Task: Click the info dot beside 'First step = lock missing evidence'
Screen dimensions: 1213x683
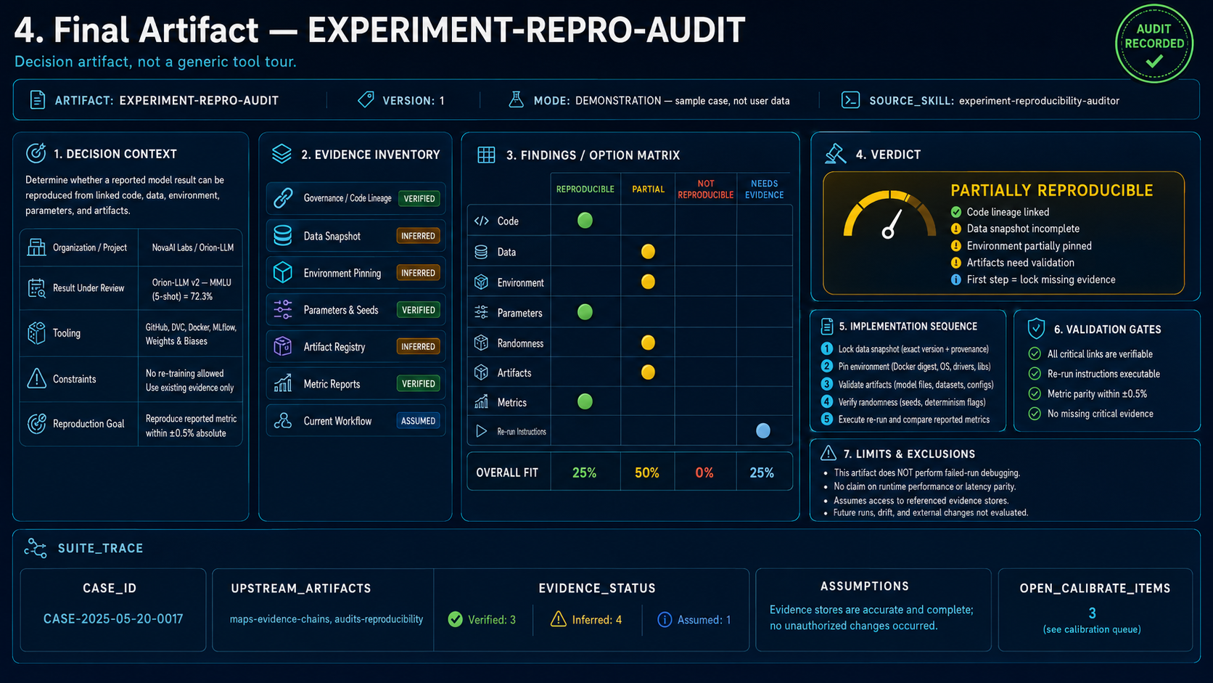Action: (956, 279)
